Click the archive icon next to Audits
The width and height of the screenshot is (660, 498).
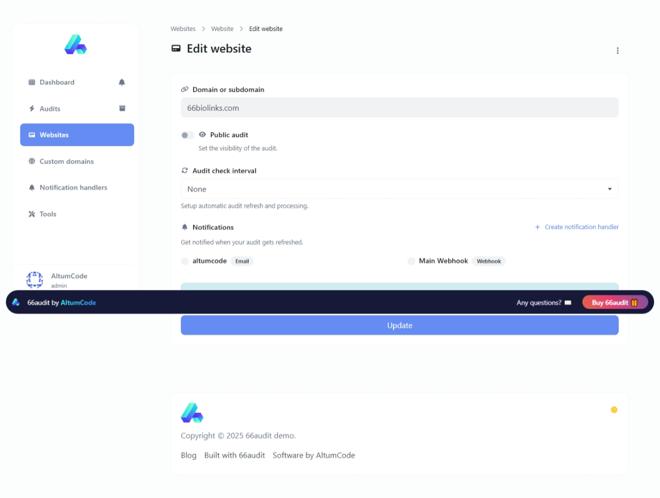122,109
